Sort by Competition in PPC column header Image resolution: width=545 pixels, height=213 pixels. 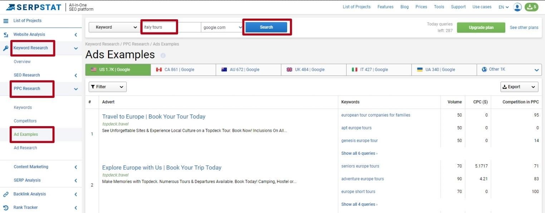point(520,102)
